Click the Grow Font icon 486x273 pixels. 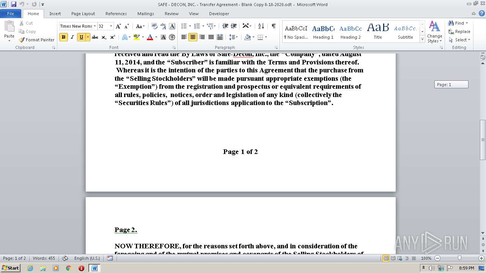coord(118,26)
